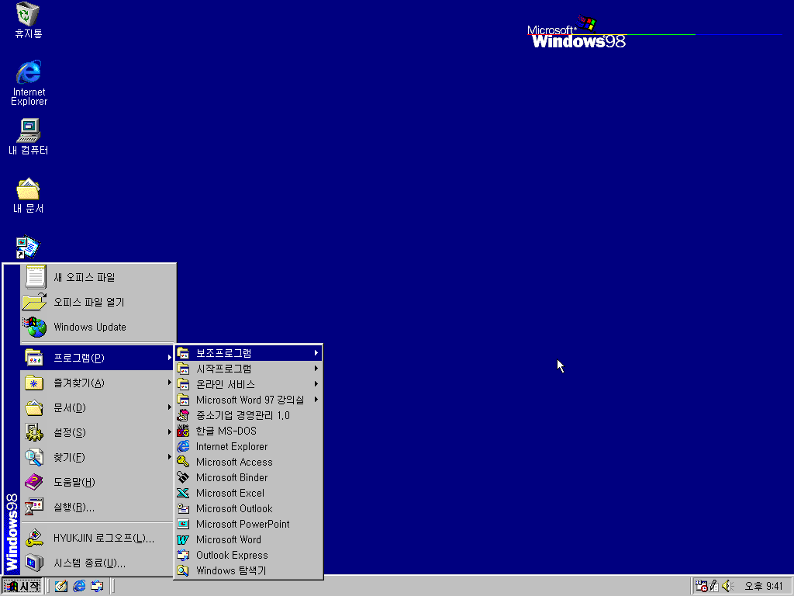The image size is (794, 596).
Task: Click the Microsoft PowerPoint icon
Action: (x=183, y=524)
